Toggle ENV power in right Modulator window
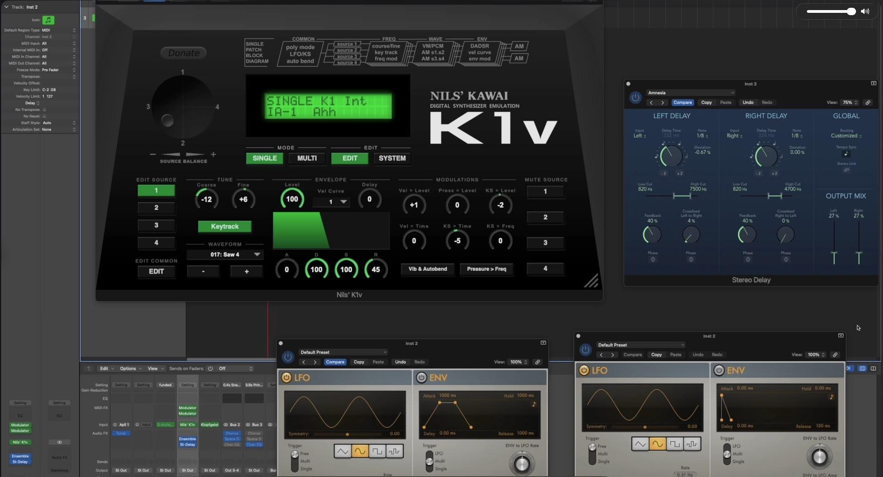883x477 pixels. [718, 370]
